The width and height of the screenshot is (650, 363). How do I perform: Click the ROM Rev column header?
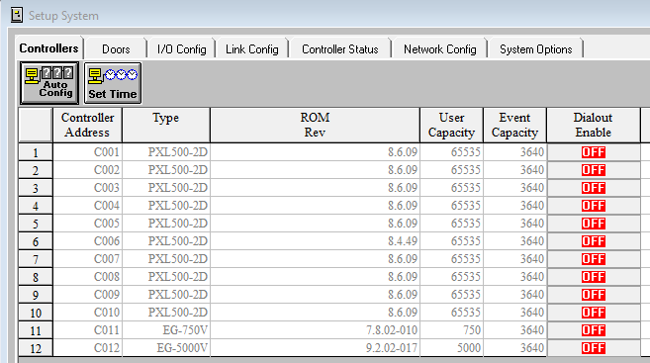coord(315,126)
